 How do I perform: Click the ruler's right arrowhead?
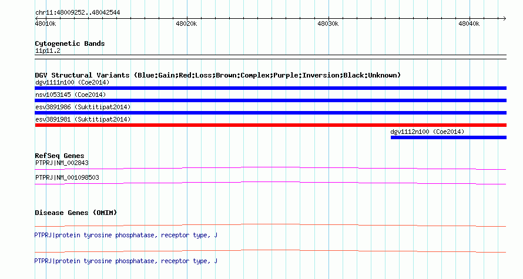[505, 18]
